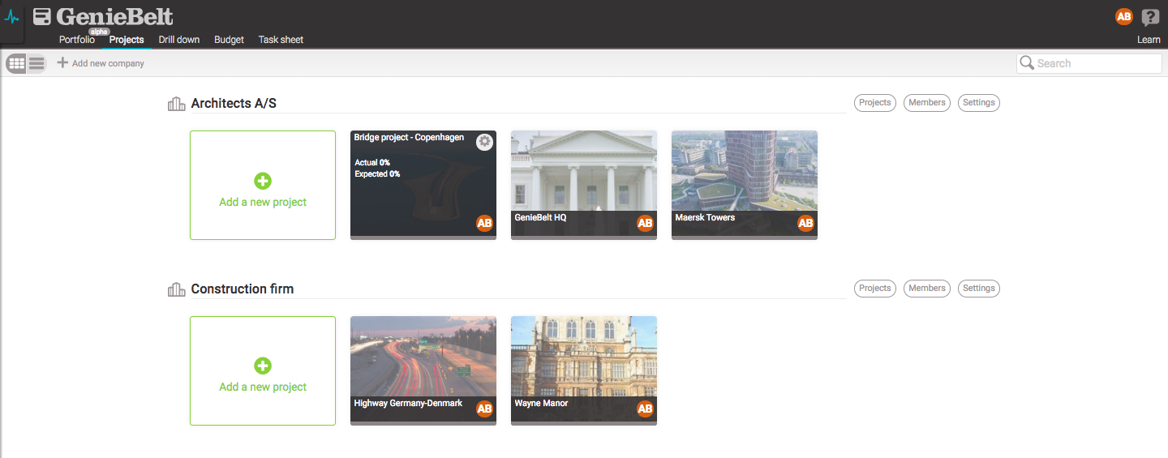The height and width of the screenshot is (458, 1168).
Task: Switch to grid view
Action: pos(16,63)
